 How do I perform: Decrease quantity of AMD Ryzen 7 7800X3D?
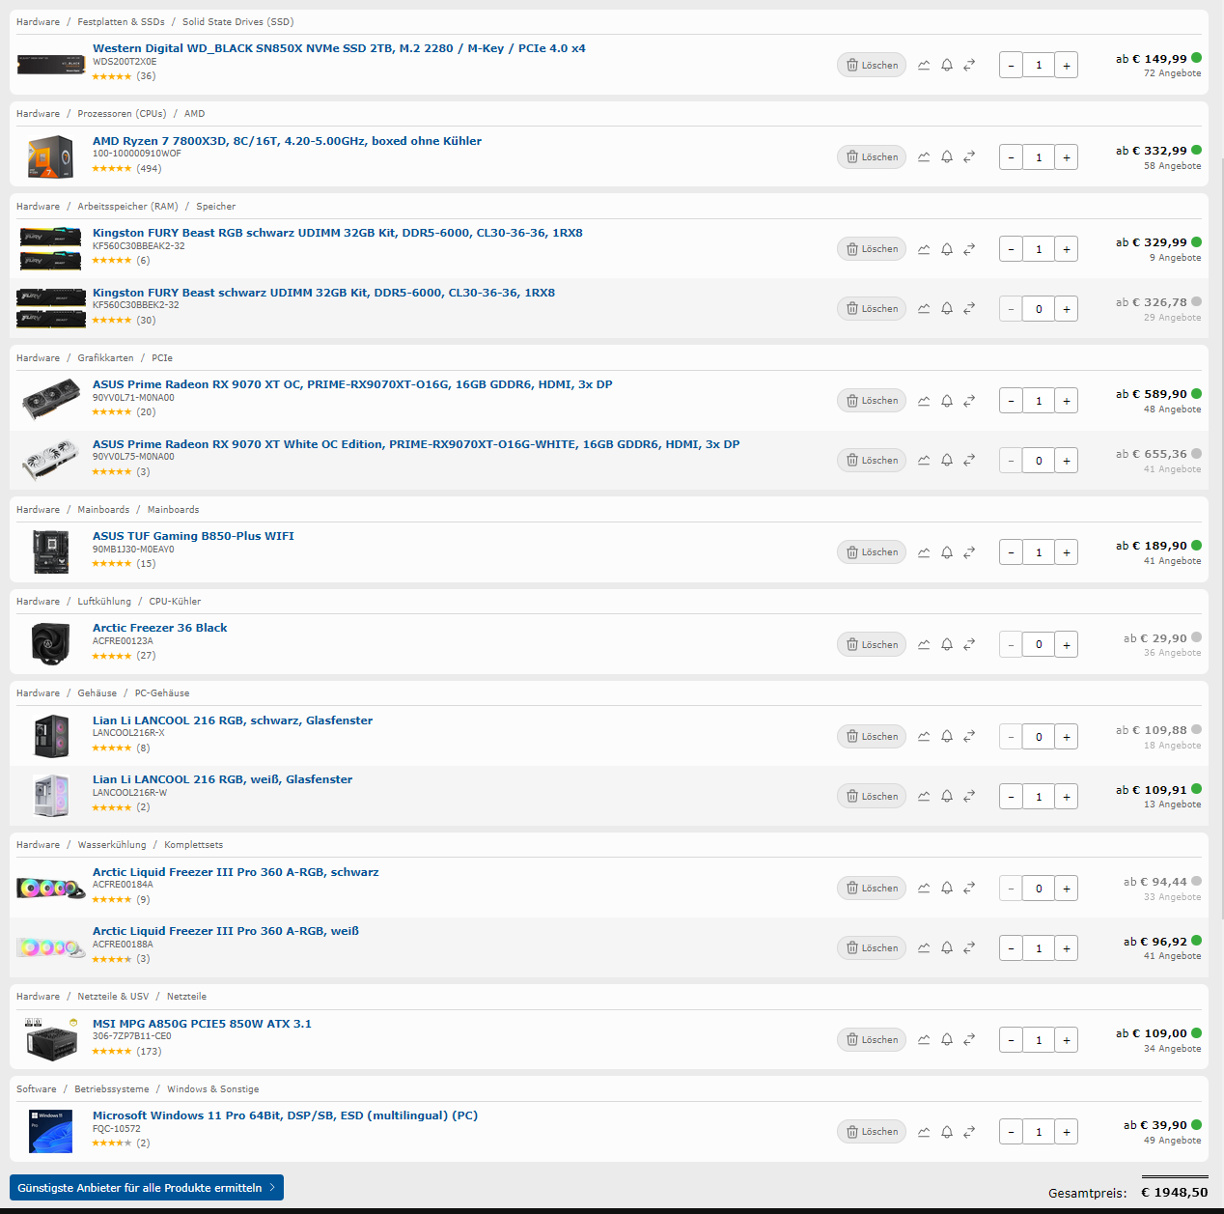(x=1011, y=157)
